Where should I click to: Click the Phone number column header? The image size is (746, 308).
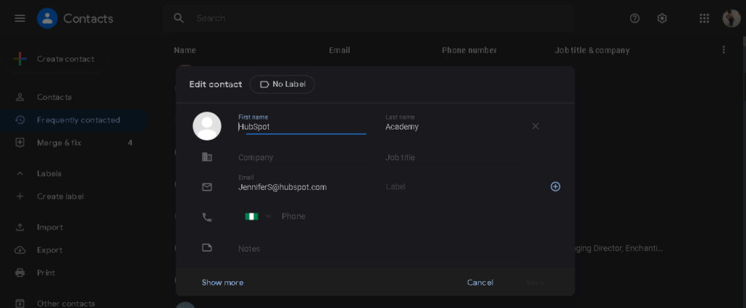point(469,50)
